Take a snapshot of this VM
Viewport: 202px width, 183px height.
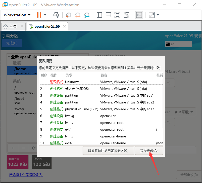tap(69, 15)
